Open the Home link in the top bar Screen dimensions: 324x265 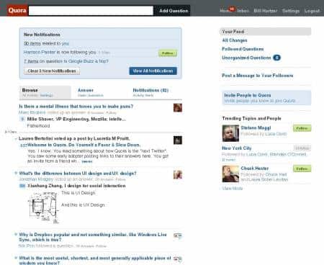(x=225, y=11)
